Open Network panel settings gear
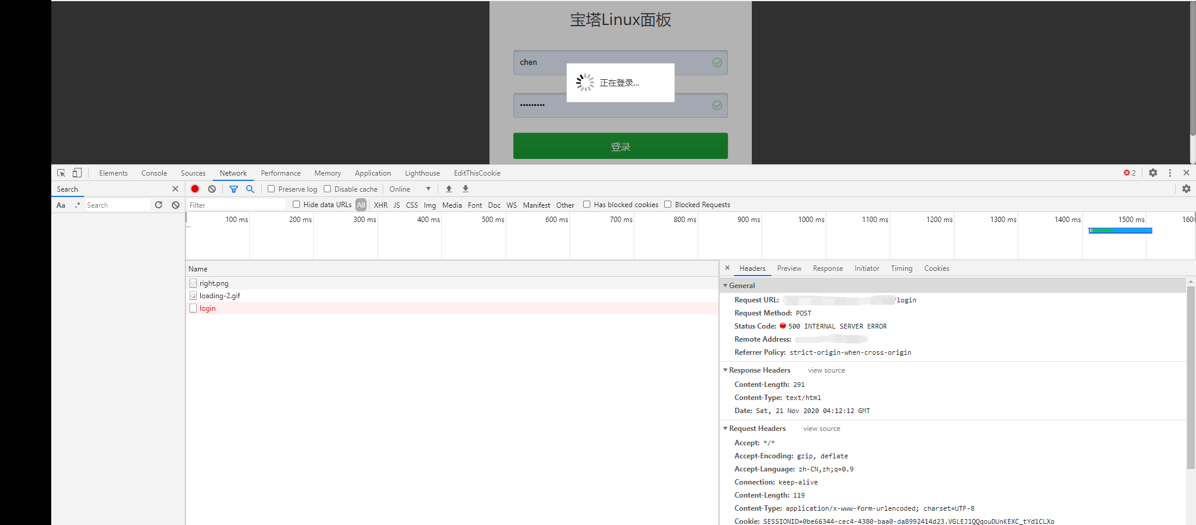 (x=1186, y=189)
